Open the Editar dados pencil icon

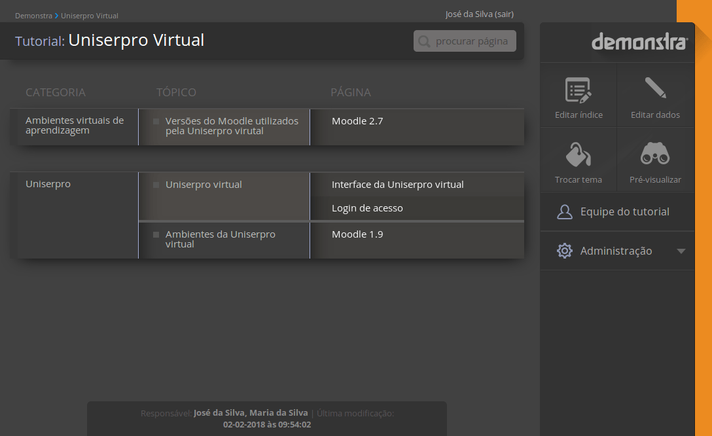click(655, 89)
